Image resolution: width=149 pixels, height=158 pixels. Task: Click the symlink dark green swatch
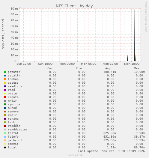[5, 104]
